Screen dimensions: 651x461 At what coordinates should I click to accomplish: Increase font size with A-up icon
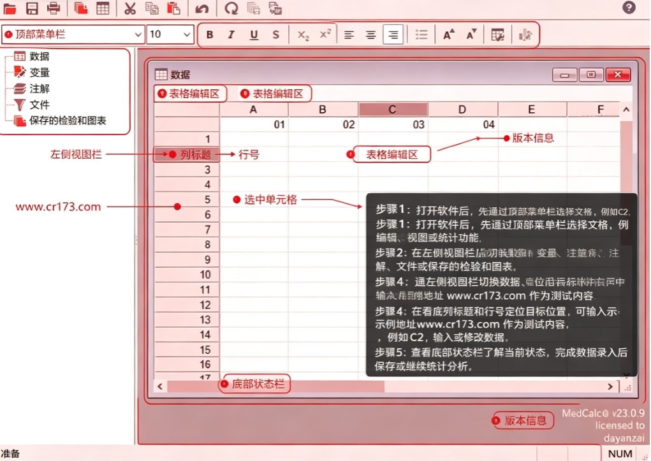pyautogui.click(x=448, y=35)
